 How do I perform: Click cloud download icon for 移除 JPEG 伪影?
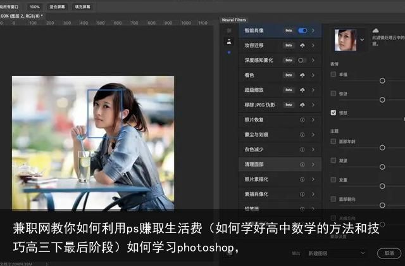(302, 105)
